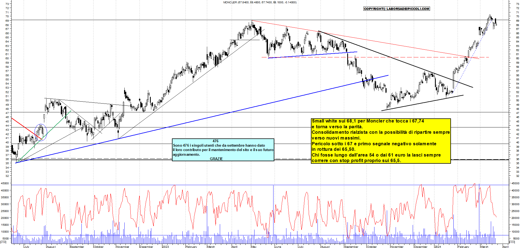
Task: Select the 2023 year label on axis
Action: (166, 247)
